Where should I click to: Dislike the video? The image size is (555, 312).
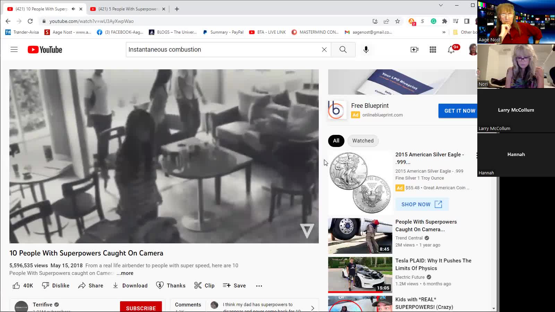[x=55, y=285]
